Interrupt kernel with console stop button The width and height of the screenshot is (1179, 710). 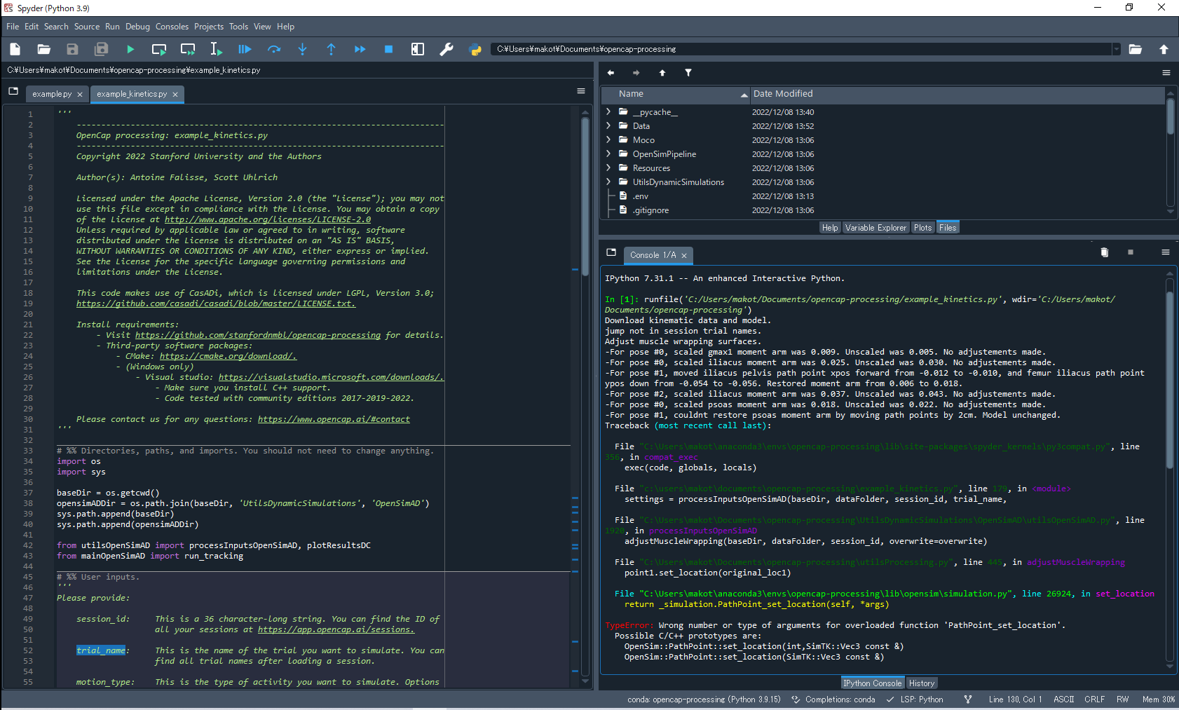tap(1131, 252)
